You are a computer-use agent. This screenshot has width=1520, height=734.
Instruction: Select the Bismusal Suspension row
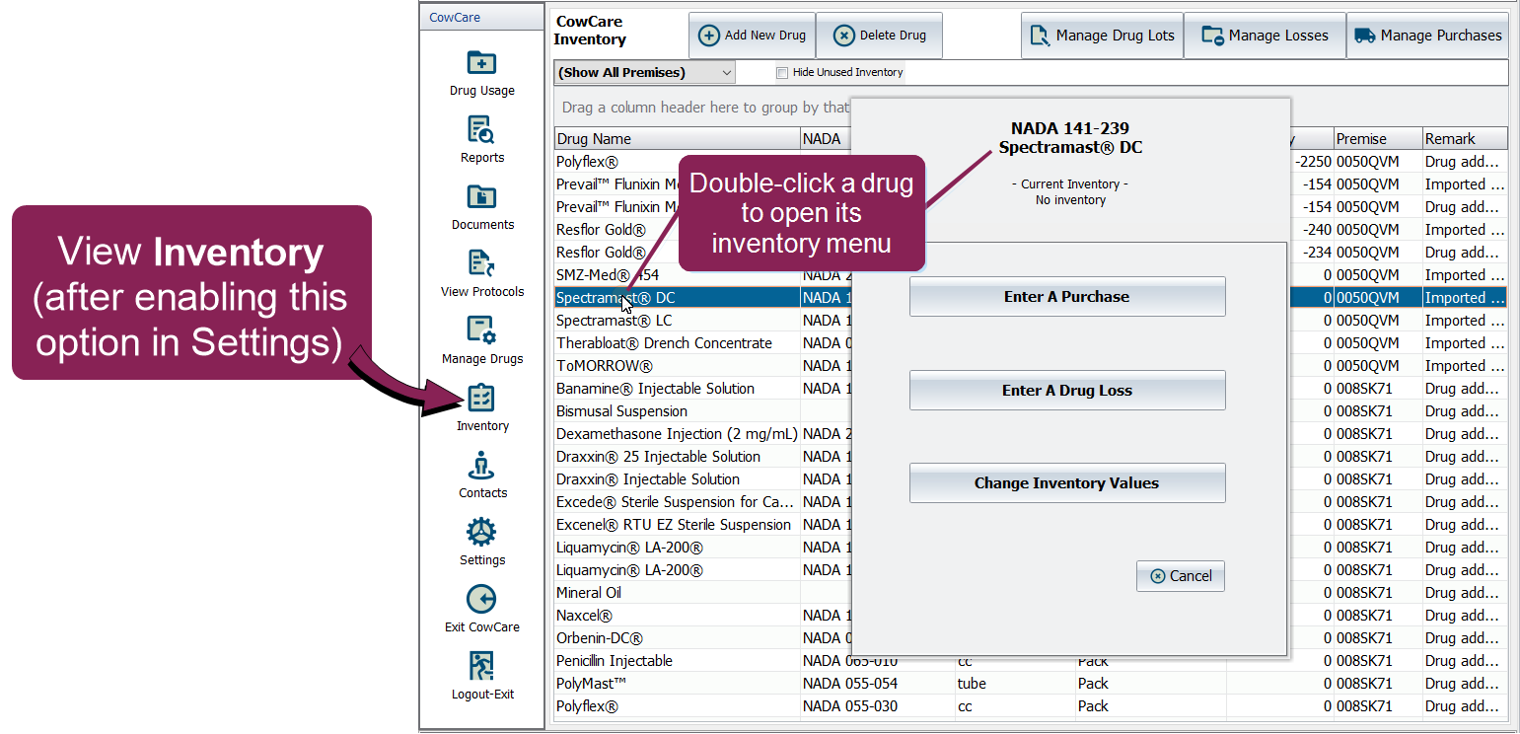pos(1031,411)
